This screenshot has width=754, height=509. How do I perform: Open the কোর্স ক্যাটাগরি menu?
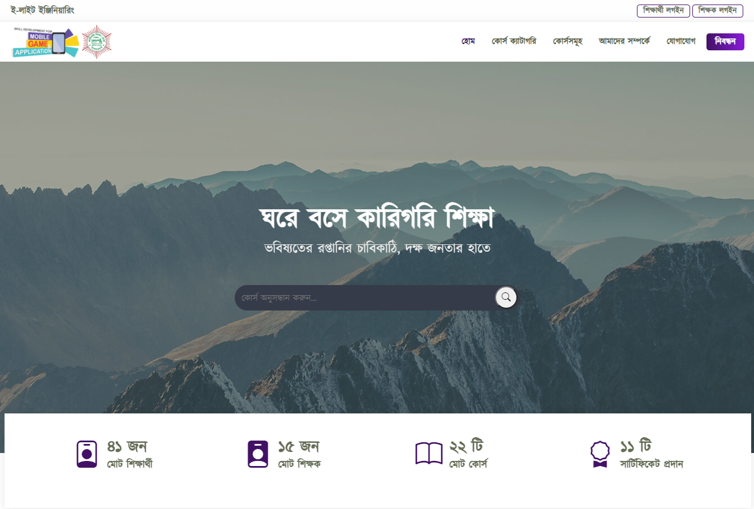pyautogui.click(x=514, y=41)
